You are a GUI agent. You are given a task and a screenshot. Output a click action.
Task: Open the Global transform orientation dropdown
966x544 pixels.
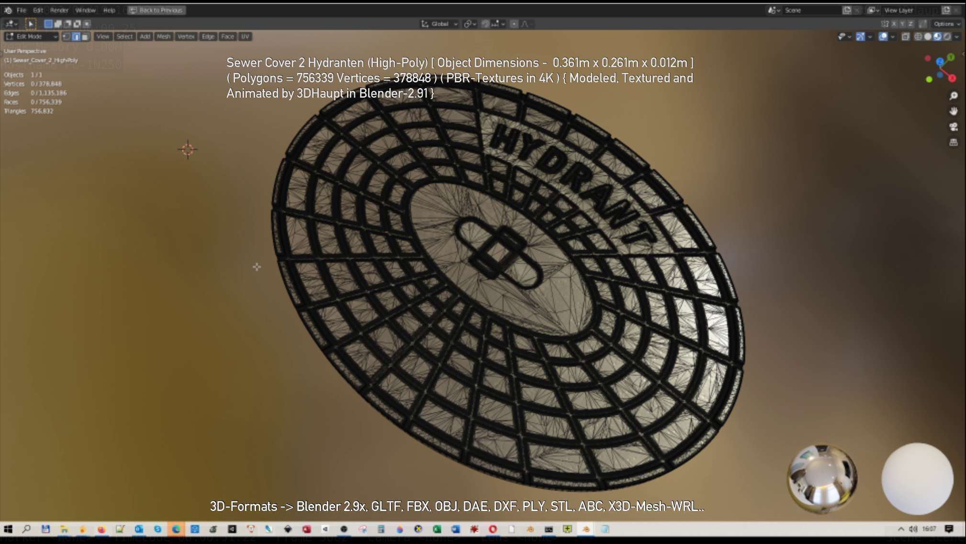[439, 23]
